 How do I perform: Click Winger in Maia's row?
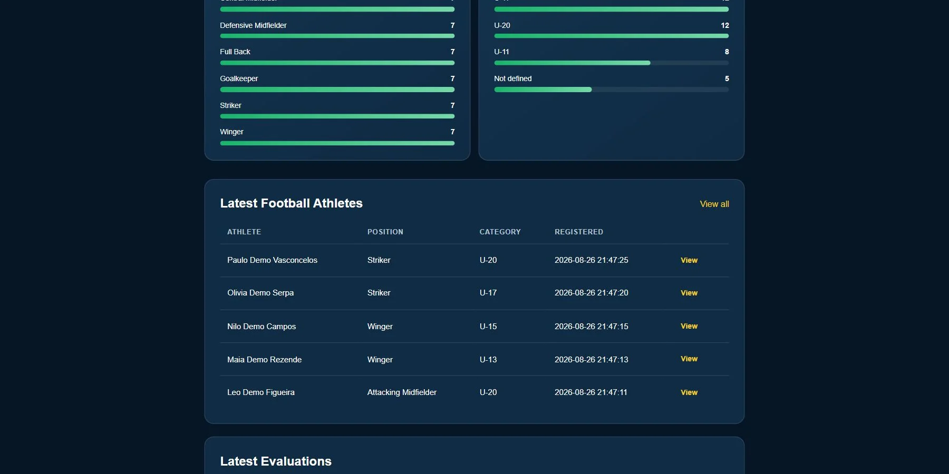(x=380, y=360)
